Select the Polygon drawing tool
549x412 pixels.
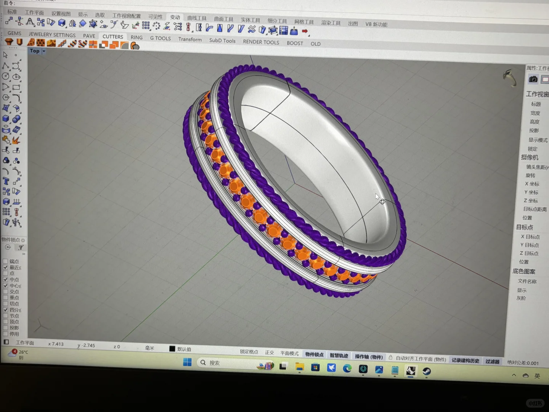point(6,97)
